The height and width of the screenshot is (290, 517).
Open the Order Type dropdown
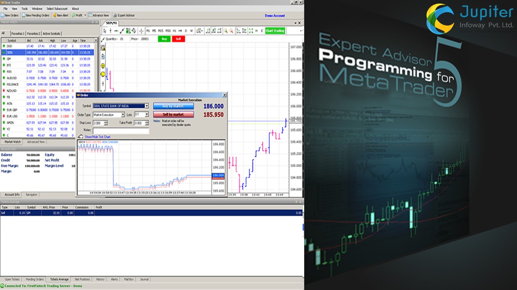pyautogui.click(x=123, y=115)
